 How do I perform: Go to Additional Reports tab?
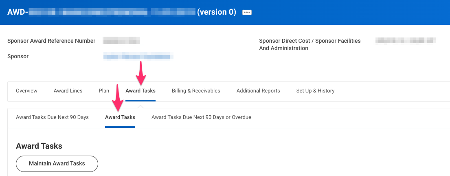tap(258, 91)
